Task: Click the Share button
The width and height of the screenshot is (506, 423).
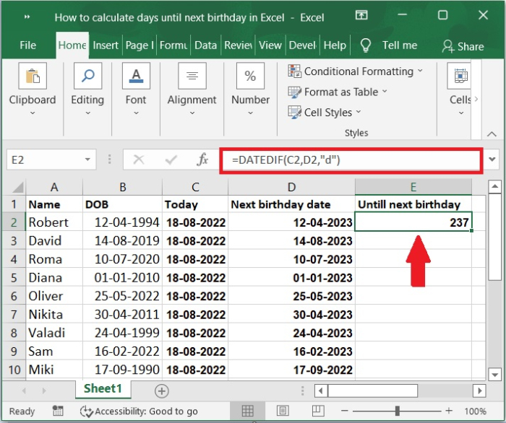Action: click(x=463, y=46)
